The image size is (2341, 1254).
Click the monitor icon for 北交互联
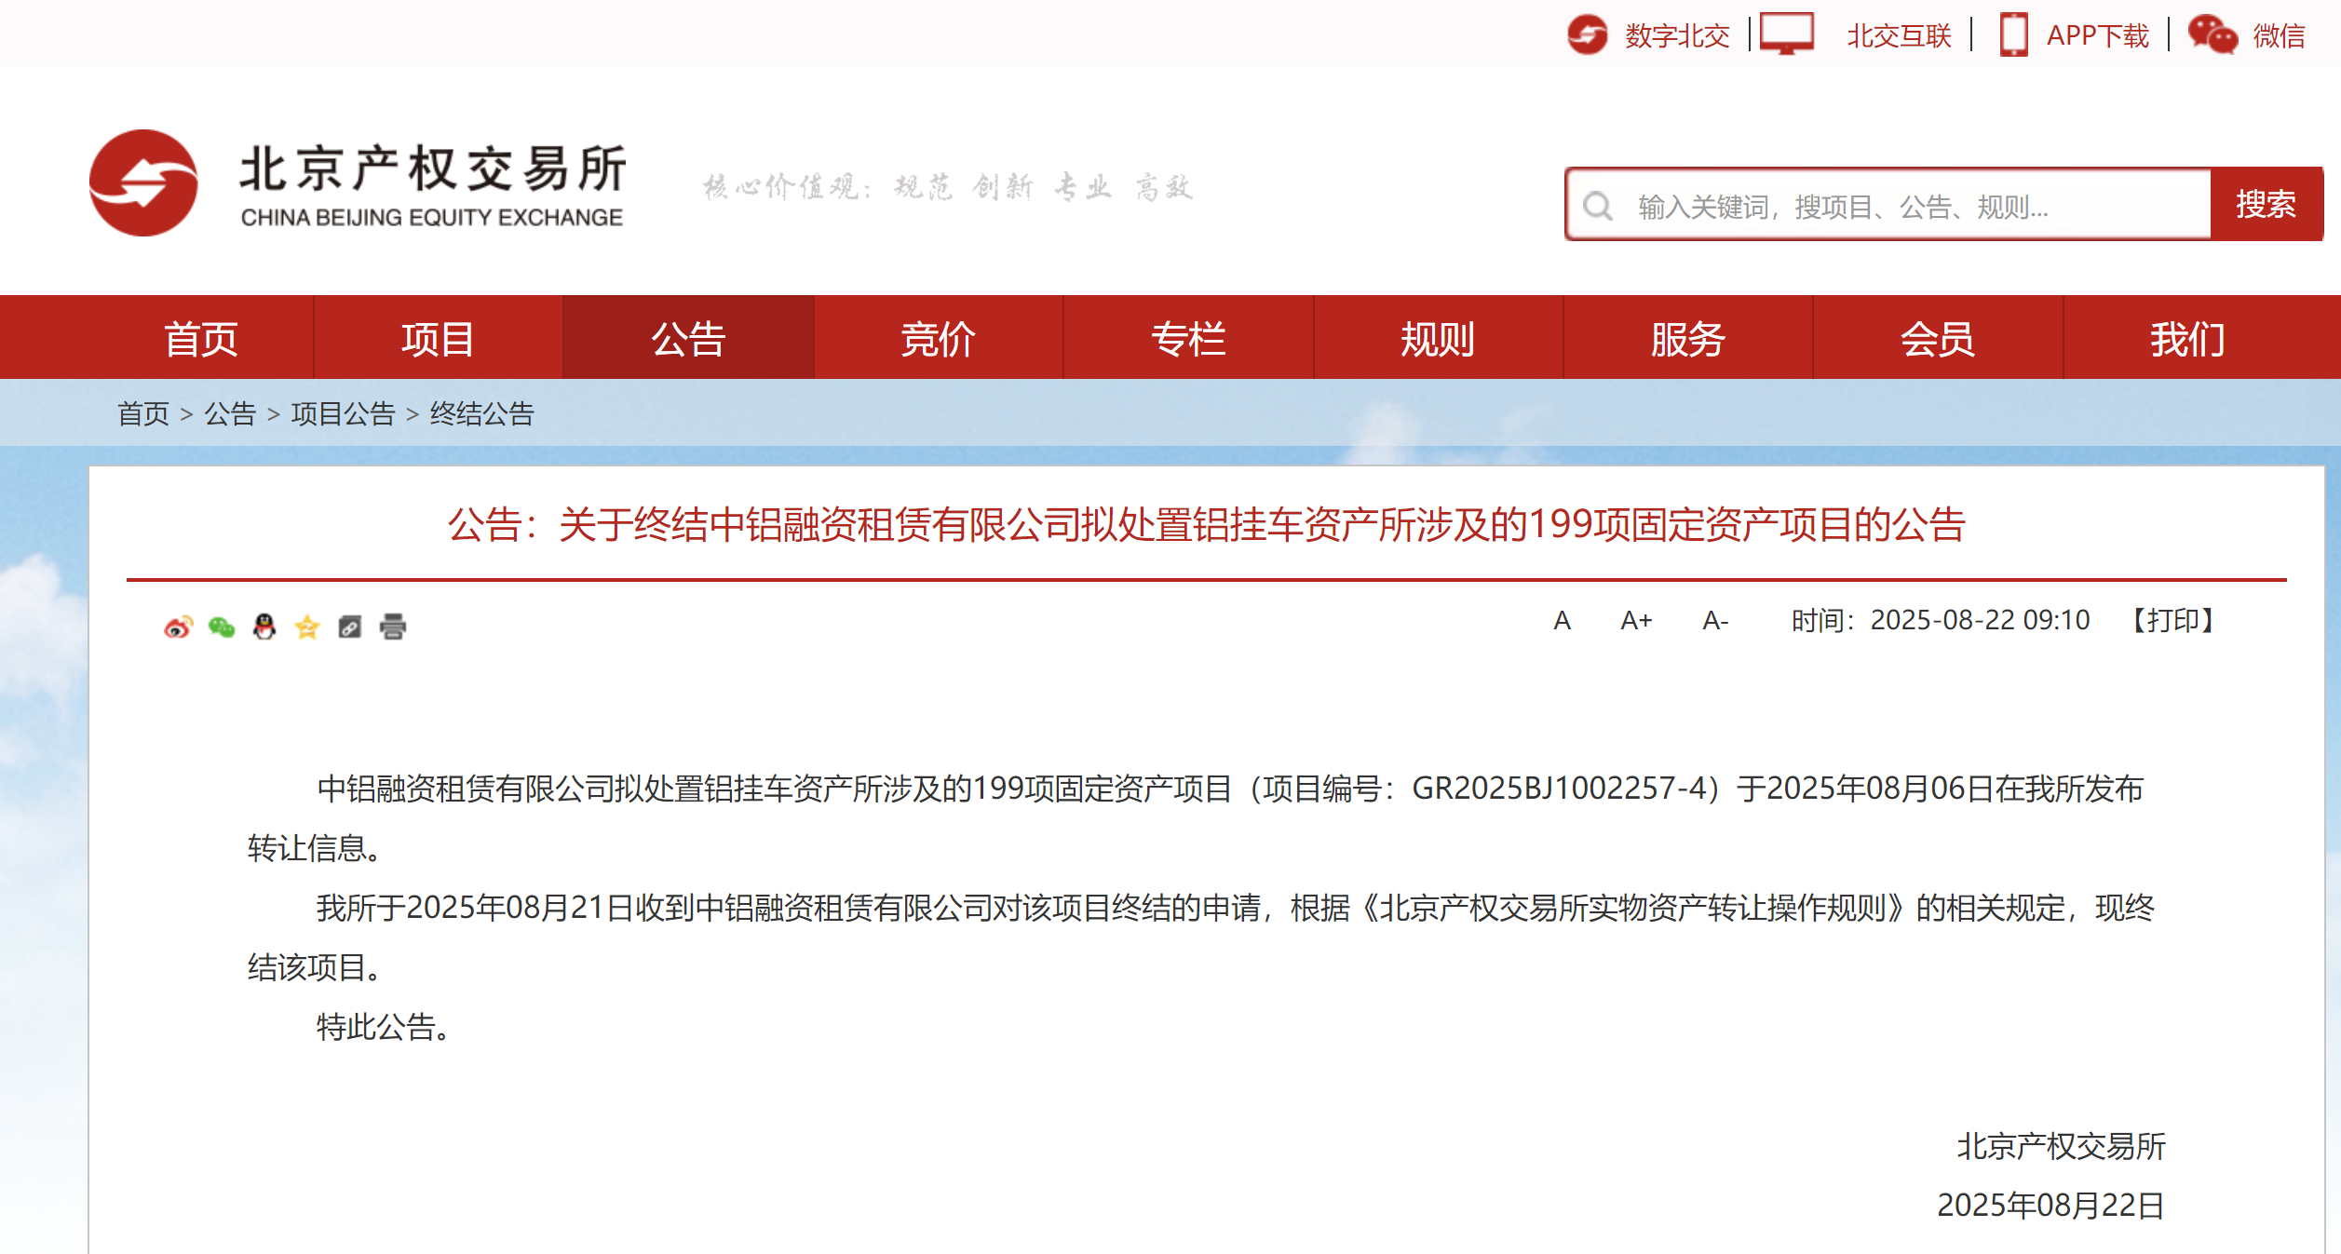[1786, 34]
